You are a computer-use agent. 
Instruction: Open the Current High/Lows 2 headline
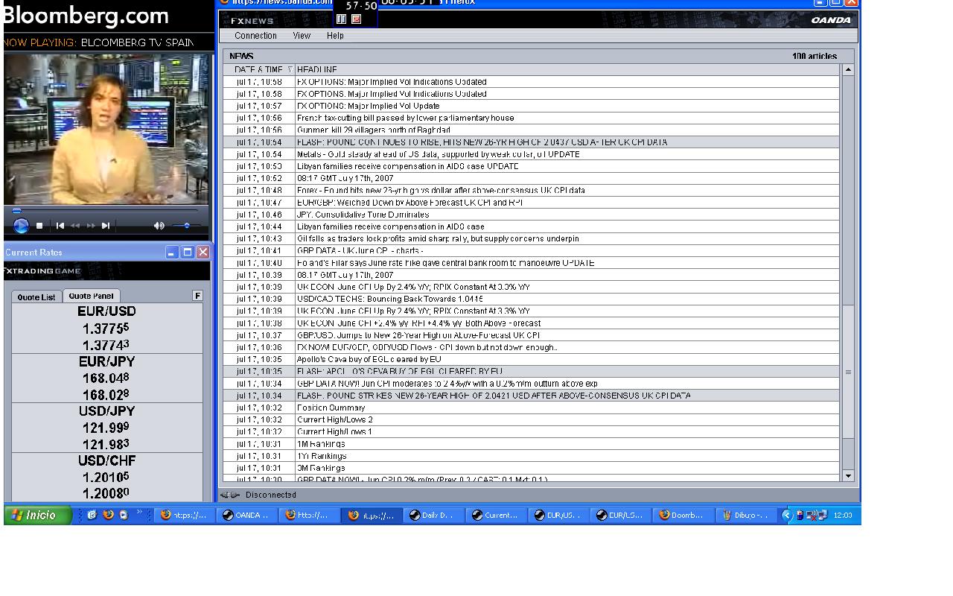(531, 419)
